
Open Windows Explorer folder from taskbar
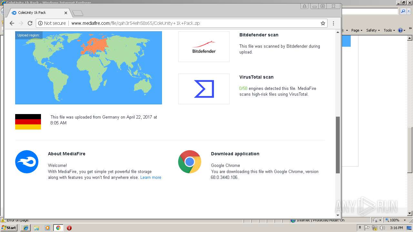36,228
